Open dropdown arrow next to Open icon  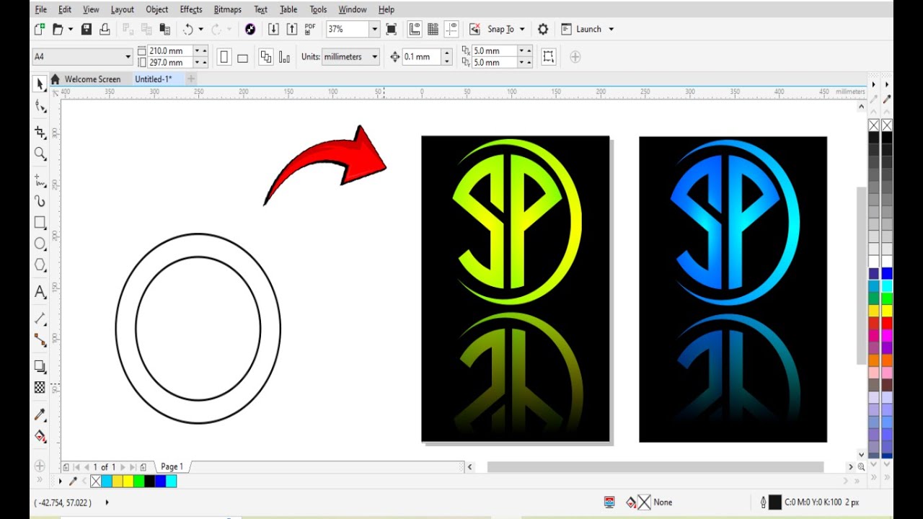pyautogui.click(x=69, y=29)
